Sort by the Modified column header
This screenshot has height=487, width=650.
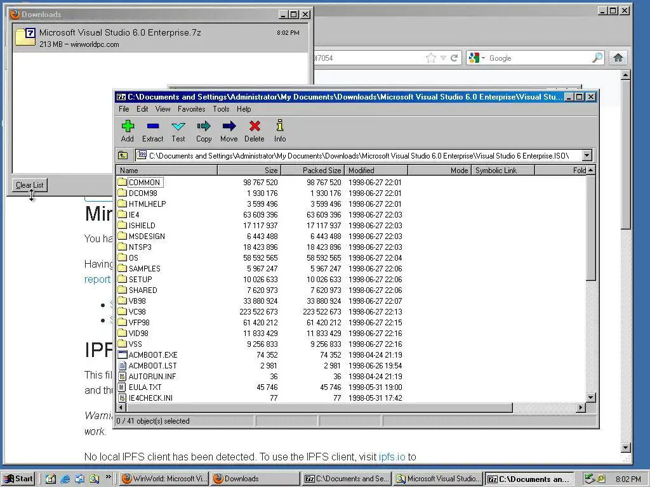[376, 170]
